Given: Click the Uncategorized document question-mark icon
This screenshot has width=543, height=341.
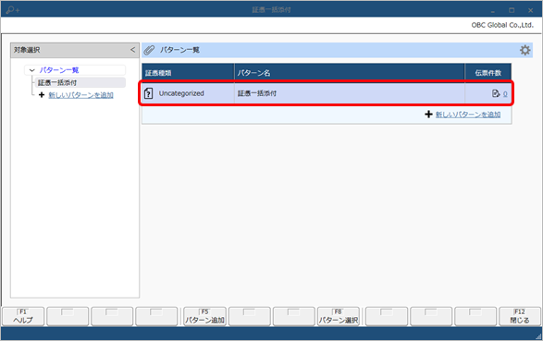Looking at the screenshot, I should (149, 93).
